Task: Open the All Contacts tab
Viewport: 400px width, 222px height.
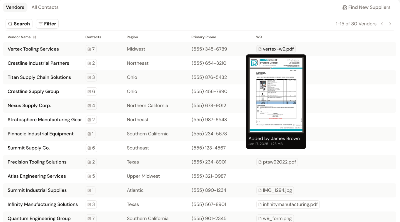Action: pos(45,7)
